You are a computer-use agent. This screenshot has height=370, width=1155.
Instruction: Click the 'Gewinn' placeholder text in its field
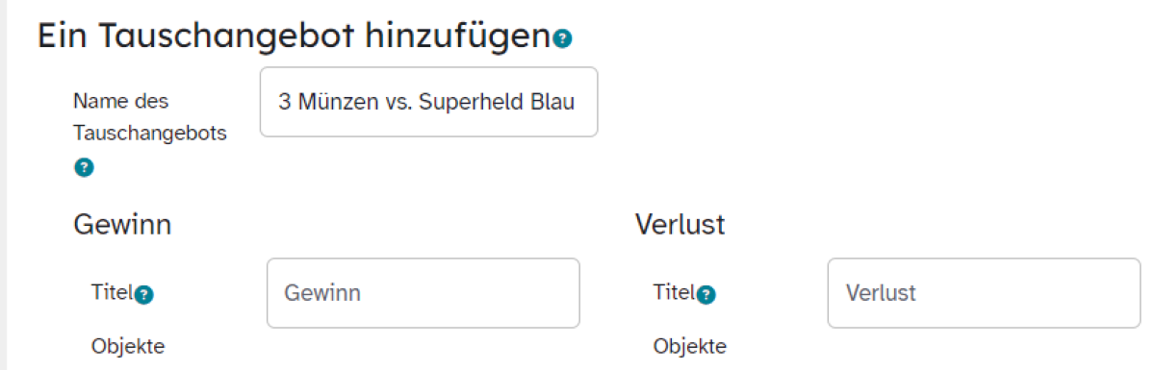(x=322, y=293)
